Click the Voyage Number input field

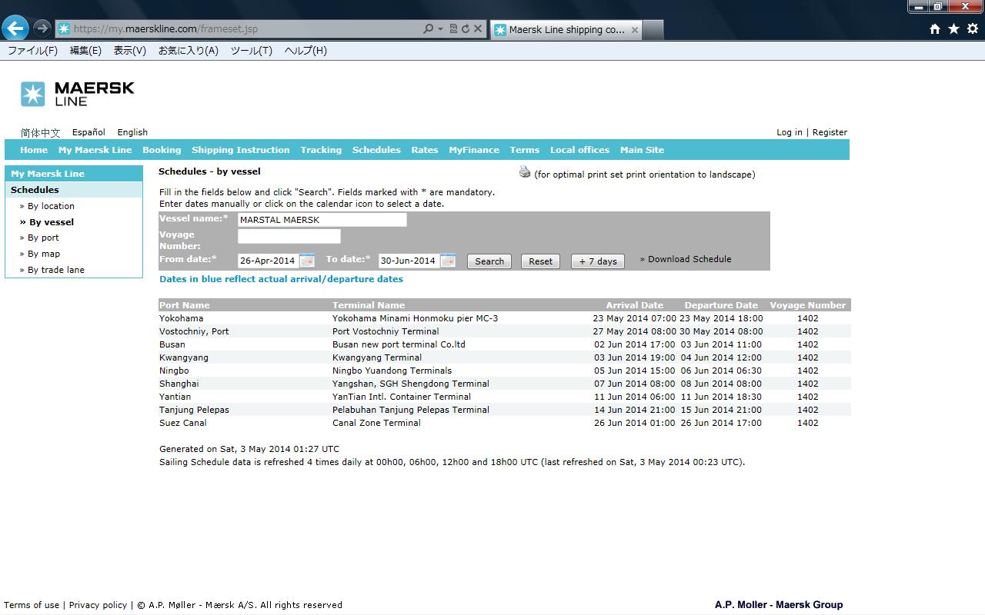289,236
